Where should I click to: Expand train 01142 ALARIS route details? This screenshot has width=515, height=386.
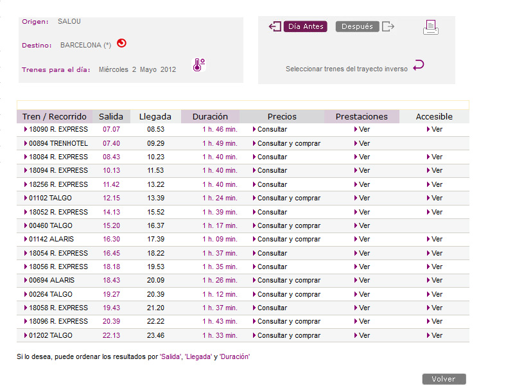click(51, 239)
